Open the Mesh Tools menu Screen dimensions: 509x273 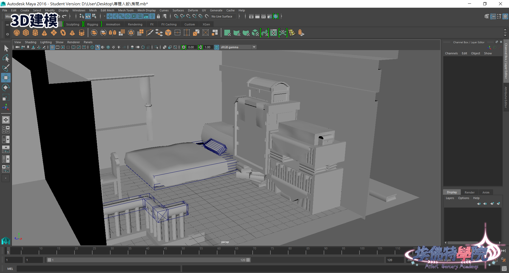(x=126, y=10)
